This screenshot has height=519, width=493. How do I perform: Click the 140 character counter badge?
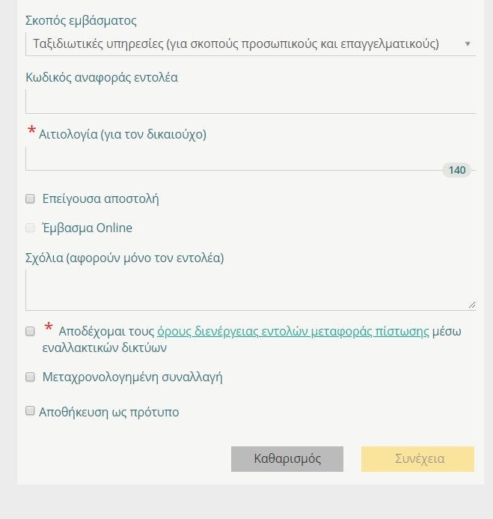click(x=456, y=170)
